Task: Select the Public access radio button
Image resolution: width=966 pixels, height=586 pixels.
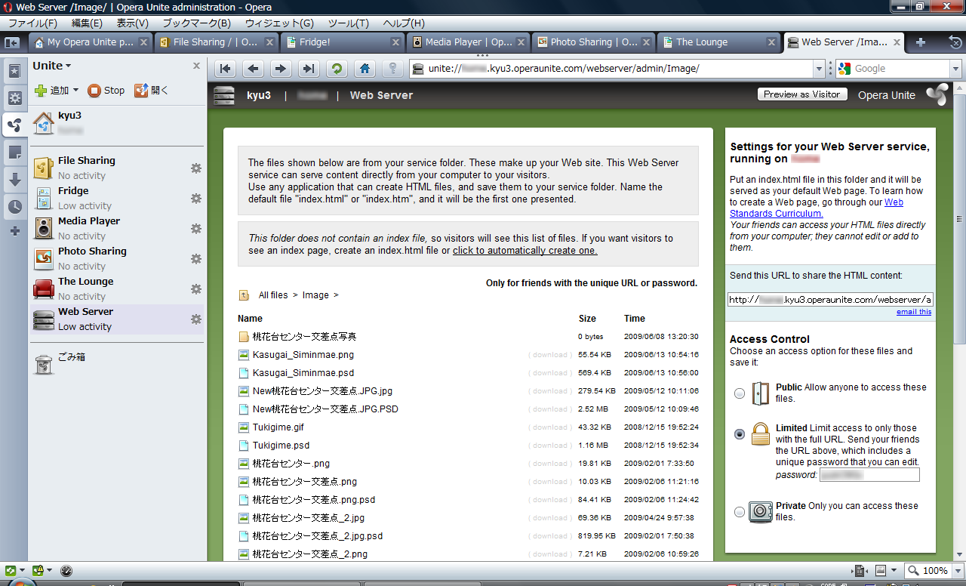Action: pyautogui.click(x=740, y=393)
